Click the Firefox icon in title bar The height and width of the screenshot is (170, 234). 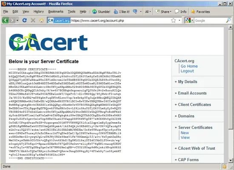[x=4, y=3]
